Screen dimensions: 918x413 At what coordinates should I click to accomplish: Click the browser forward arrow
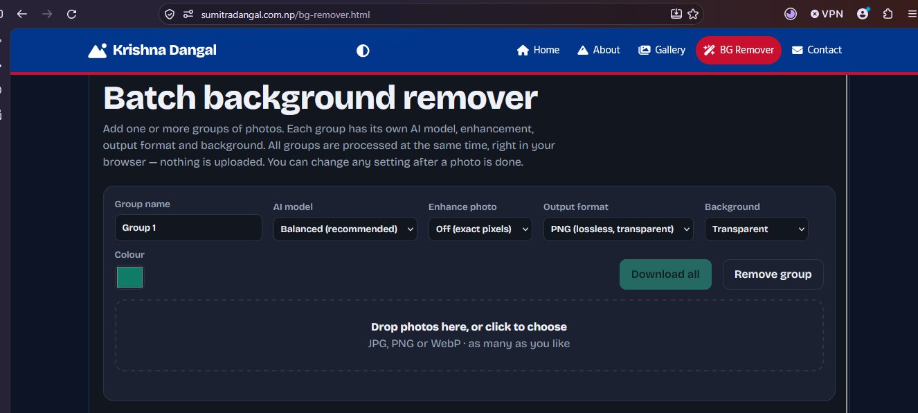pos(47,14)
